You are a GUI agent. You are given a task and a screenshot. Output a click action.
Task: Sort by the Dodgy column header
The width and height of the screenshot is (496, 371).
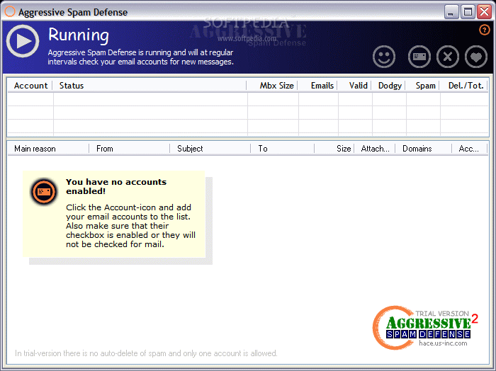(389, 86)
